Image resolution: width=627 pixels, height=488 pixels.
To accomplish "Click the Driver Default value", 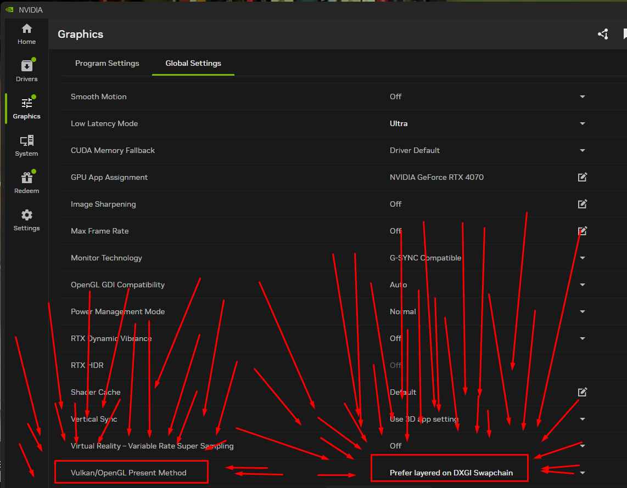I will coord(415,150).
